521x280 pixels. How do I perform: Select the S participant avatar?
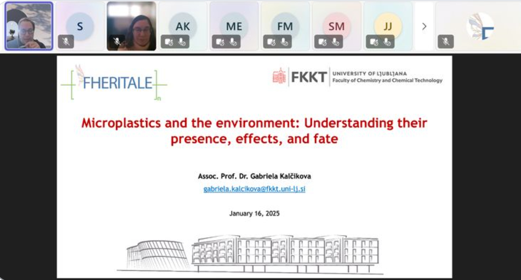[x=80, y=26]
